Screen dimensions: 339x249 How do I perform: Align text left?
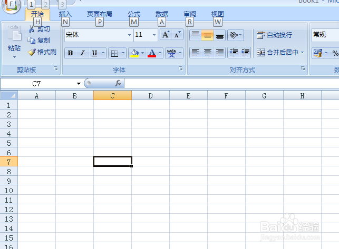196,53
